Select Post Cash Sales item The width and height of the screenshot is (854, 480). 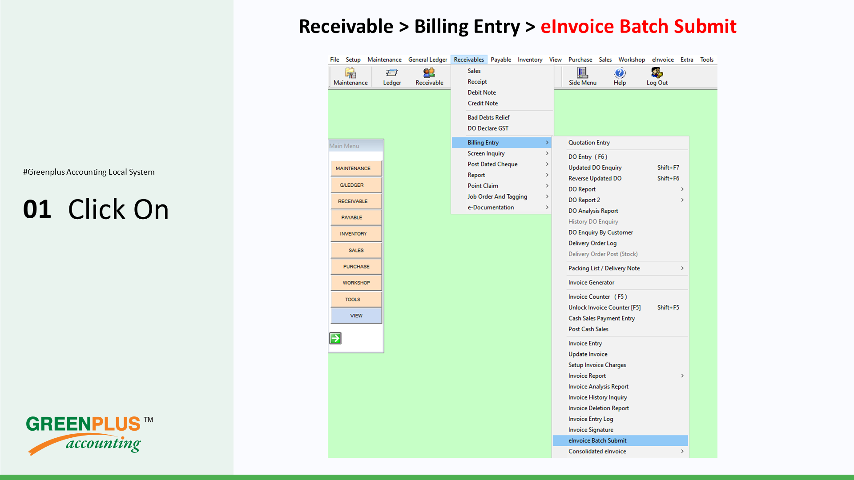620,329
